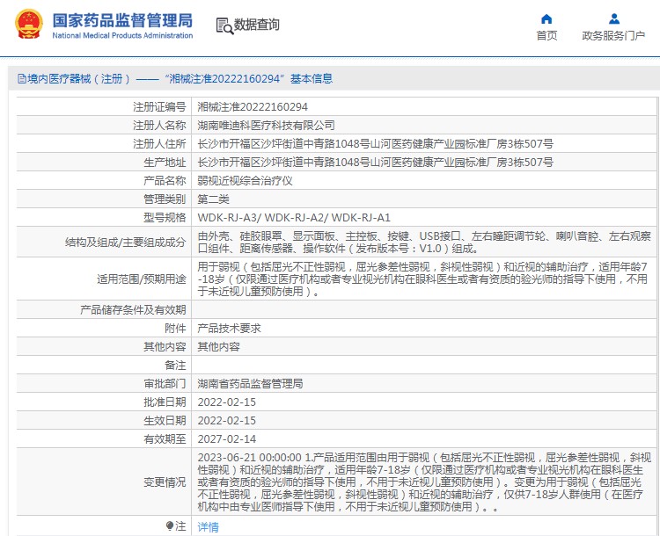The image size is (660, 536).
Task: Click the 批准日期 row label
Action: 165,402
